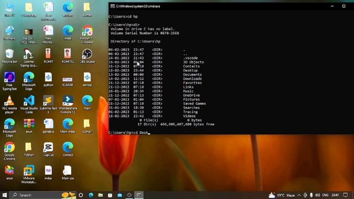
Task: Open the cmd window system menu icon
Action: [112, 6]
